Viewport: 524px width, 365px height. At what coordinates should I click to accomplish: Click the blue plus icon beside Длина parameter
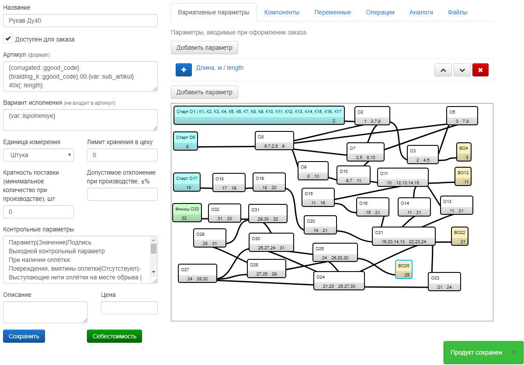[x=184, y=70]
